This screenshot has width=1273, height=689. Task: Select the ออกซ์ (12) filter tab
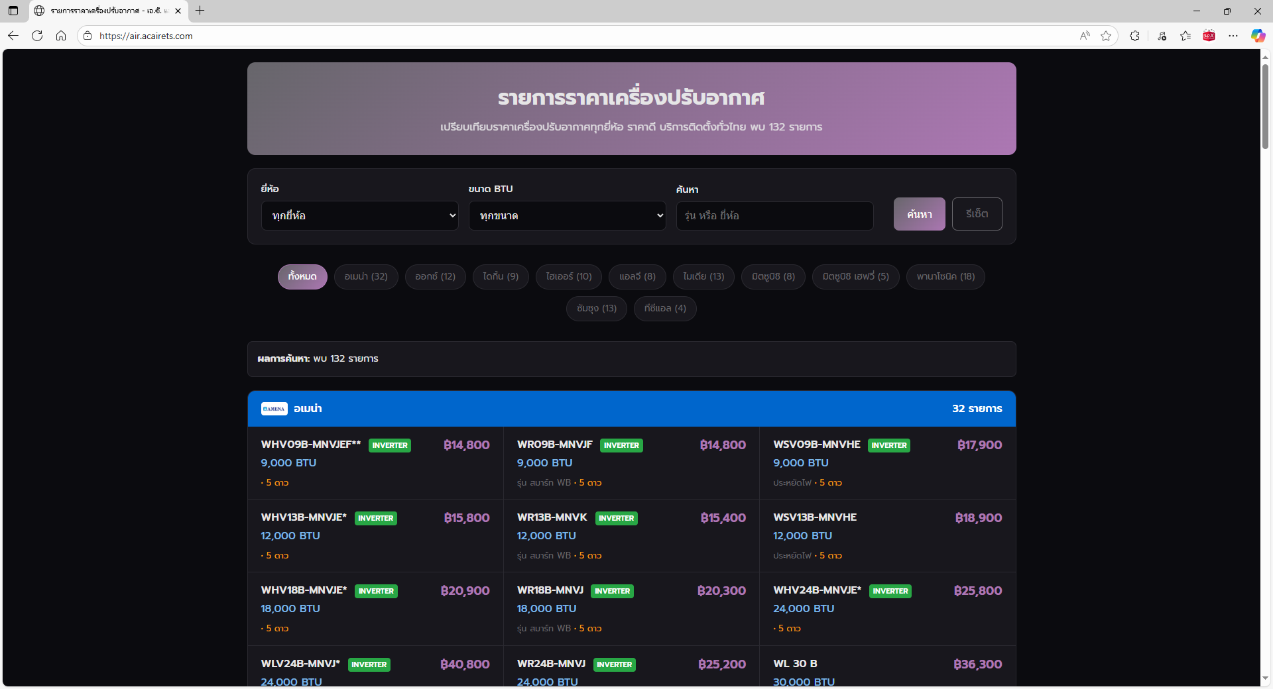pos(436,277)
